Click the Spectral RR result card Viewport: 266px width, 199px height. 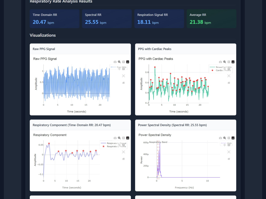click(107, 19)
